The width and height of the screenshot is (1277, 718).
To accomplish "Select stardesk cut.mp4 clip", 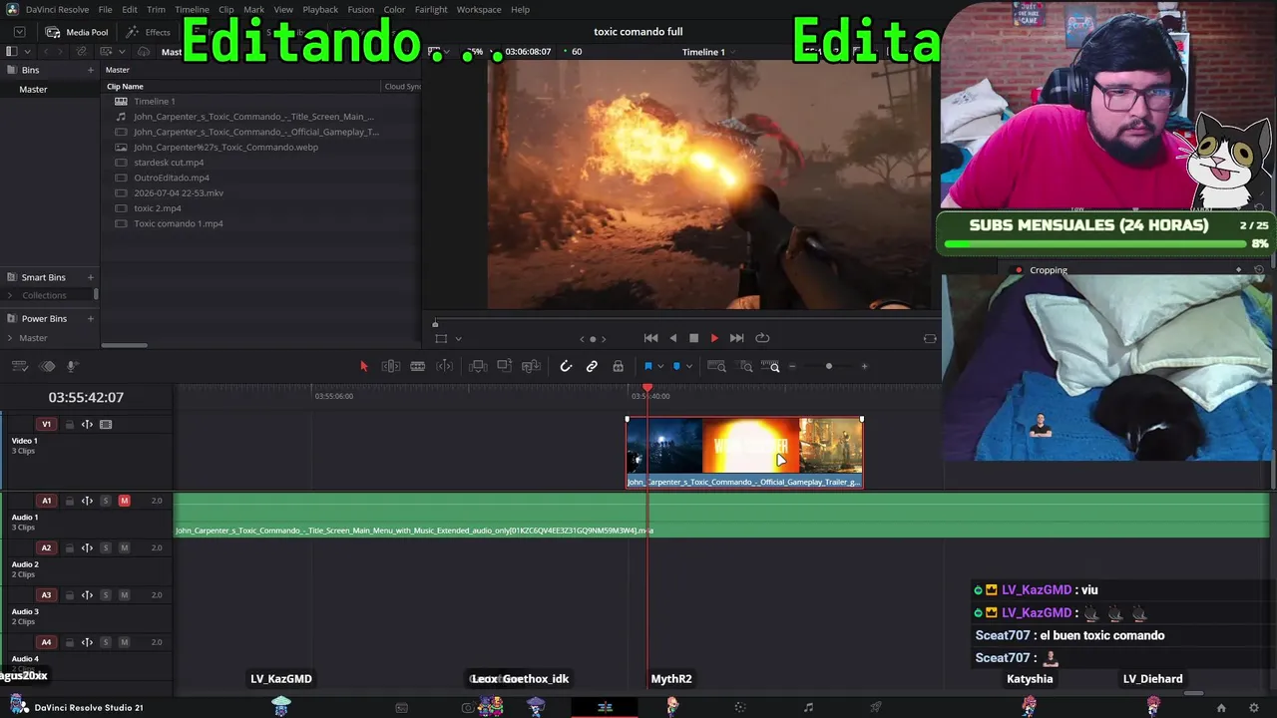I will point(169,163).
